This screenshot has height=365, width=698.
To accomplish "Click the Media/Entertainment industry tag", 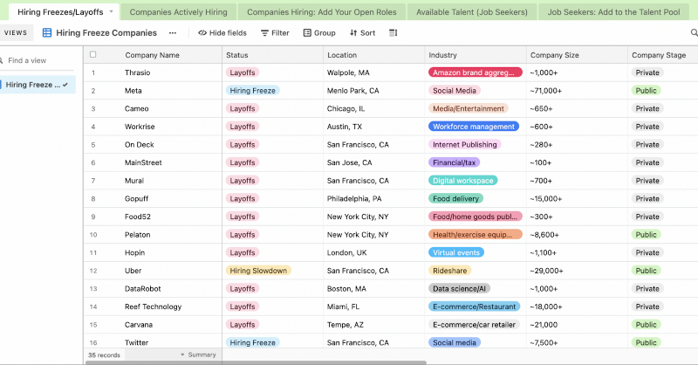I will 469,109.
